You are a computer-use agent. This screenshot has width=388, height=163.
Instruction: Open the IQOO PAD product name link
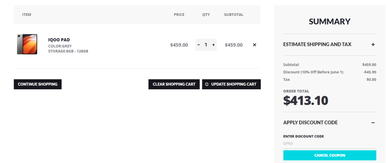pos(59,40)
